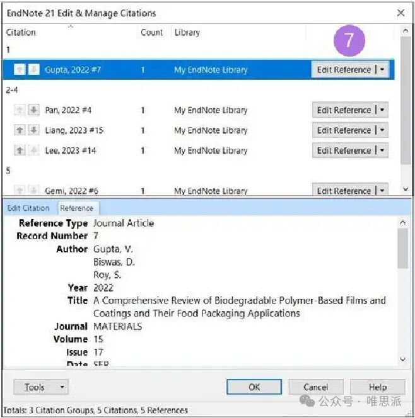Select the Reference tab
Screen dimensions: 415x418
77,208
